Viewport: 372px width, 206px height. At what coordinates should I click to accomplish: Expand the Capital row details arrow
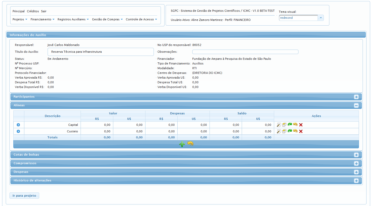[x=18, y=125]
